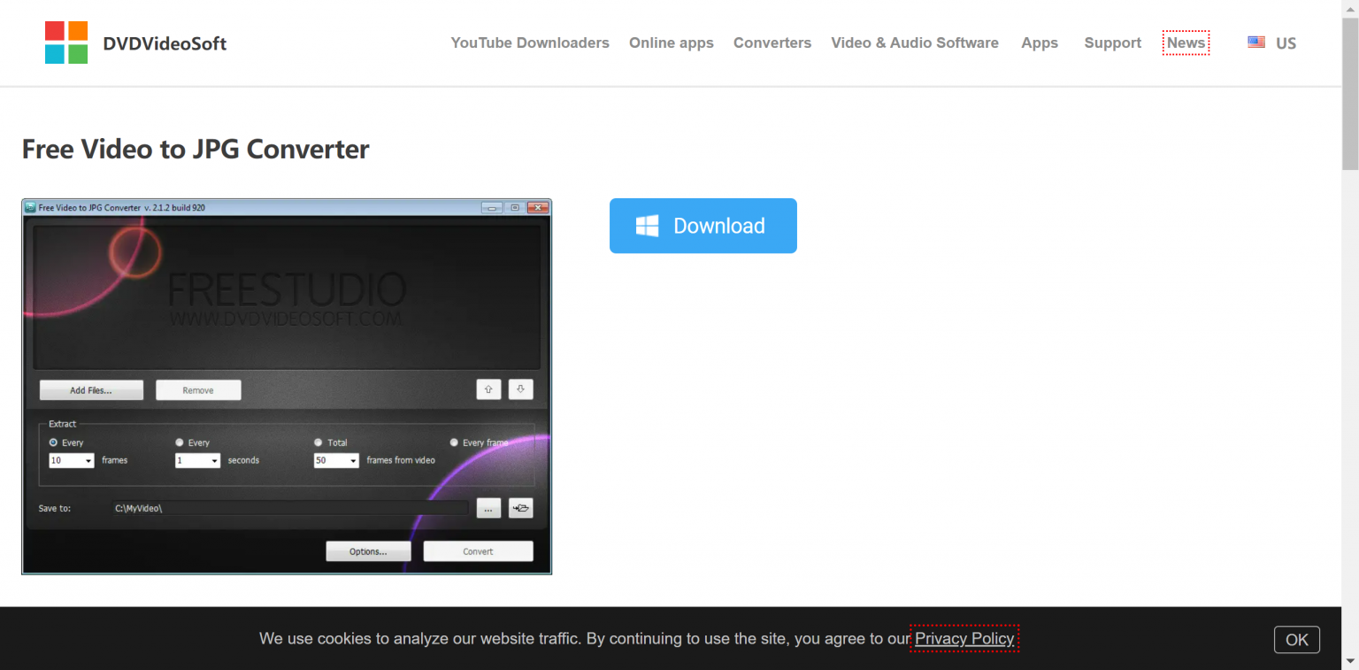Select the Total frames radio button

[319, 443]
